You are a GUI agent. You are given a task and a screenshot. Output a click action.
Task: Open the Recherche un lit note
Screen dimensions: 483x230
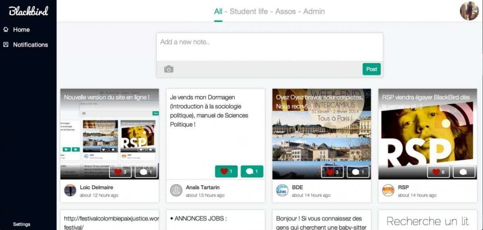[427, 221]
